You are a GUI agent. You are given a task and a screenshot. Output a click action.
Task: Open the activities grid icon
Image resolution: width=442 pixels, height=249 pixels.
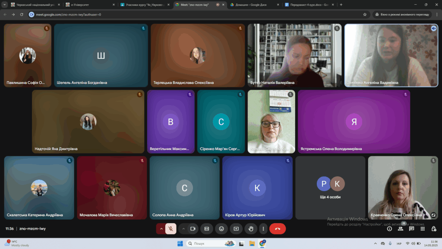[423, 229]
